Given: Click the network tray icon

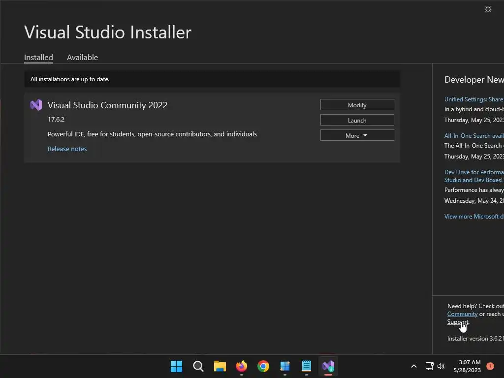Looking at the screenshot, I should click(429, 366).
